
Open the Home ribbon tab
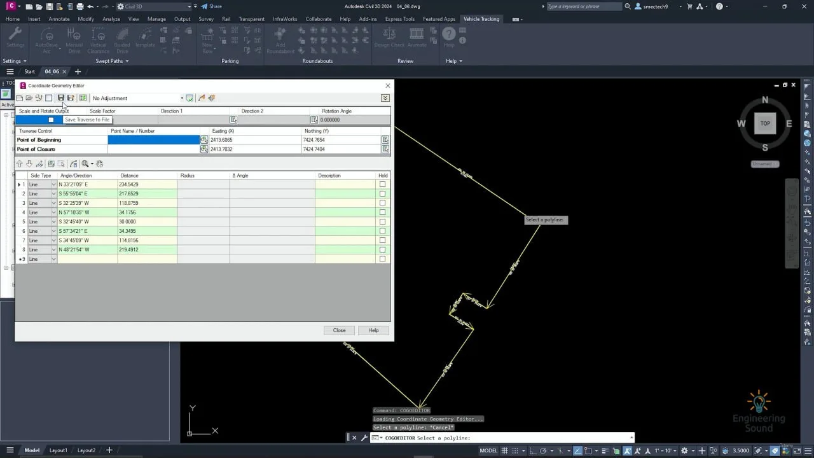(13, 19)
